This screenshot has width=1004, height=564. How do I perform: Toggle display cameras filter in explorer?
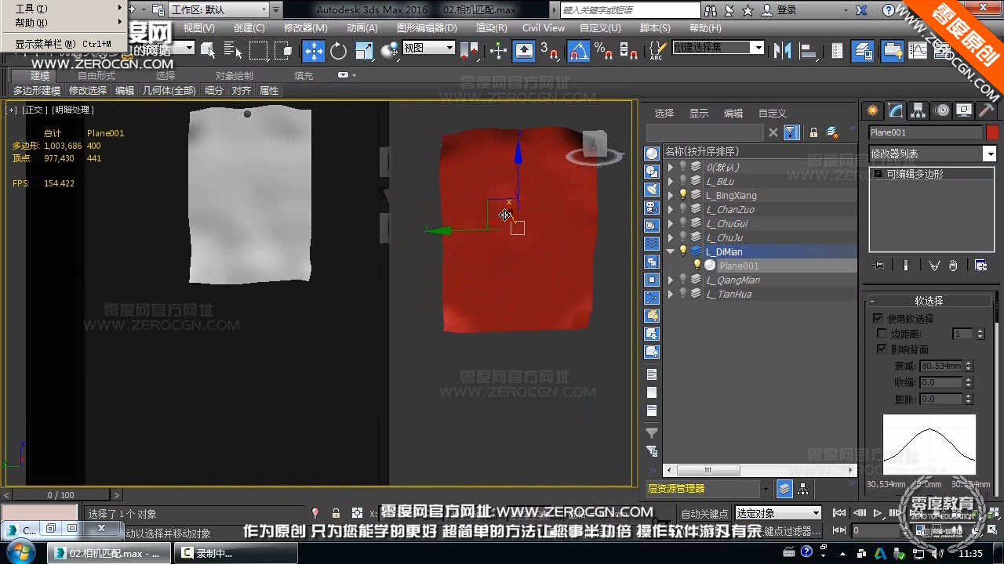tap(652, 208)
